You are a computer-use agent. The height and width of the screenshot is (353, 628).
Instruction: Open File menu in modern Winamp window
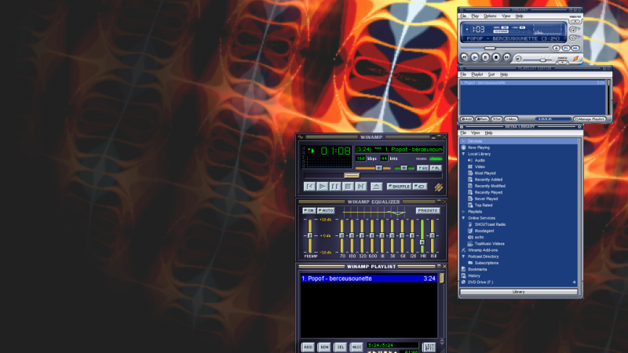pyautogui.click(x=463, y=16)
